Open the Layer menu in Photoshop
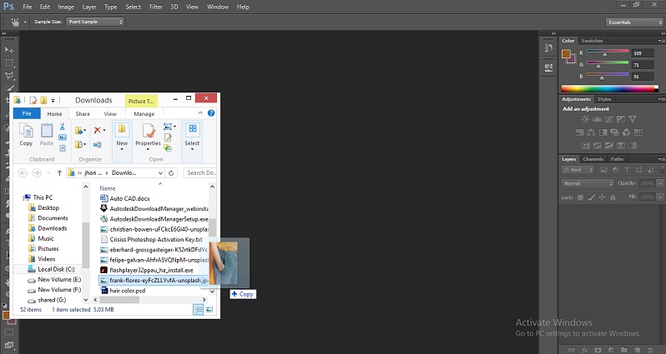Viewport: 666px width, 354px height. 89,7
